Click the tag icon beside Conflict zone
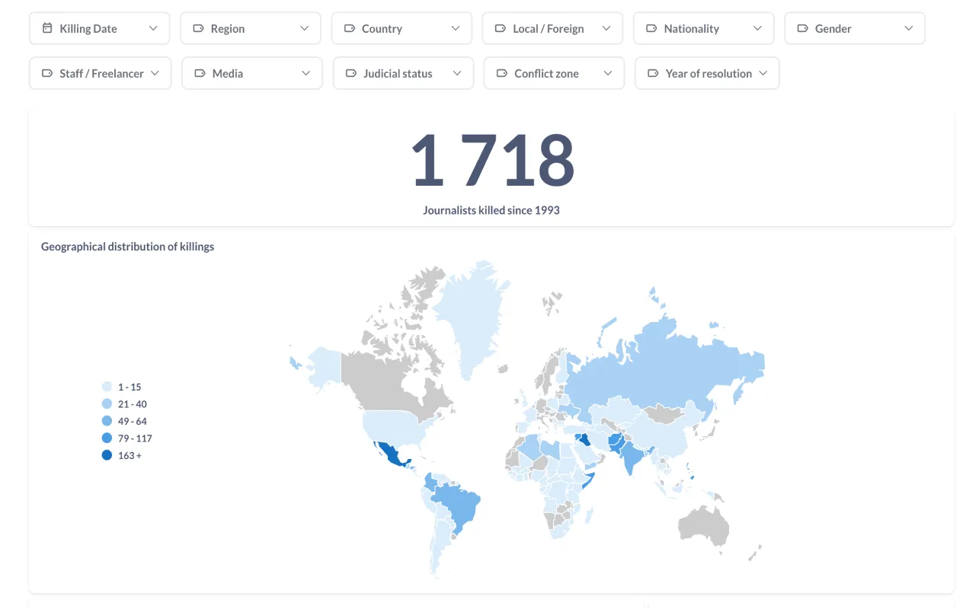Viewport: 979px width, 609px height. 502,73
